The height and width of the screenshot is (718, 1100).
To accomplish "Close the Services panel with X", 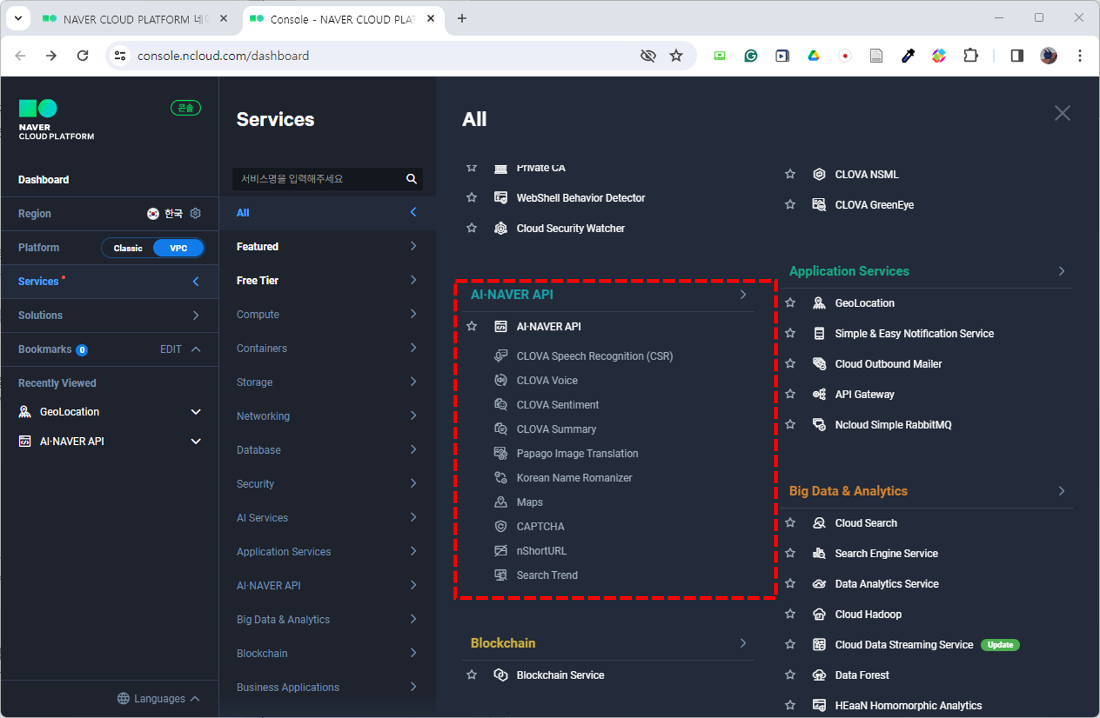I will [1062, 114].
